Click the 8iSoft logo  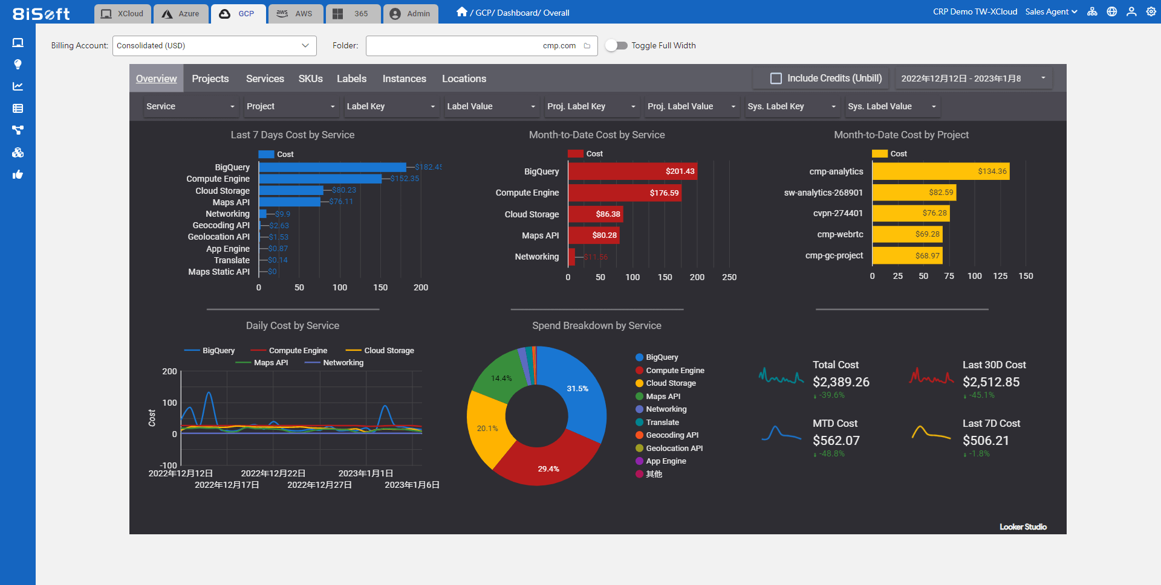(x=41, y=13)
